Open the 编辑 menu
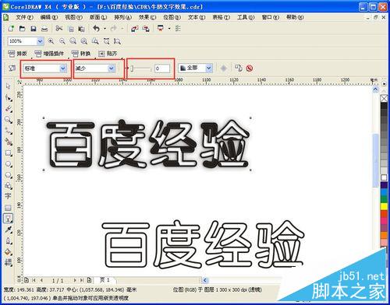Screen dimensions: 390x305 [x=49, y=17]
